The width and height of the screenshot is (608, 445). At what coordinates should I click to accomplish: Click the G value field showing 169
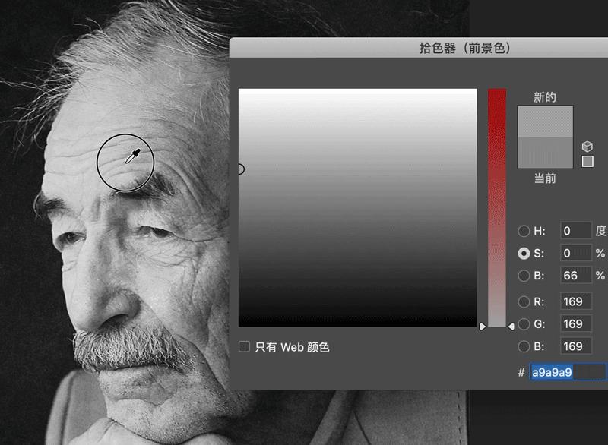point(575,322)
